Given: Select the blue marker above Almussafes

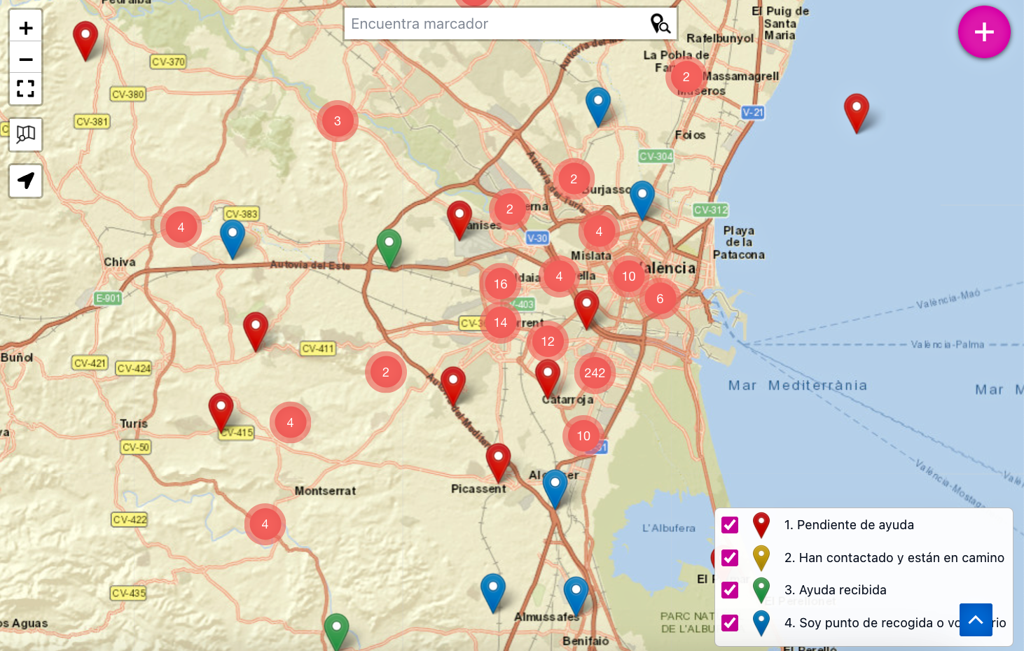Looking at the screenshot, I should (576, 596).
